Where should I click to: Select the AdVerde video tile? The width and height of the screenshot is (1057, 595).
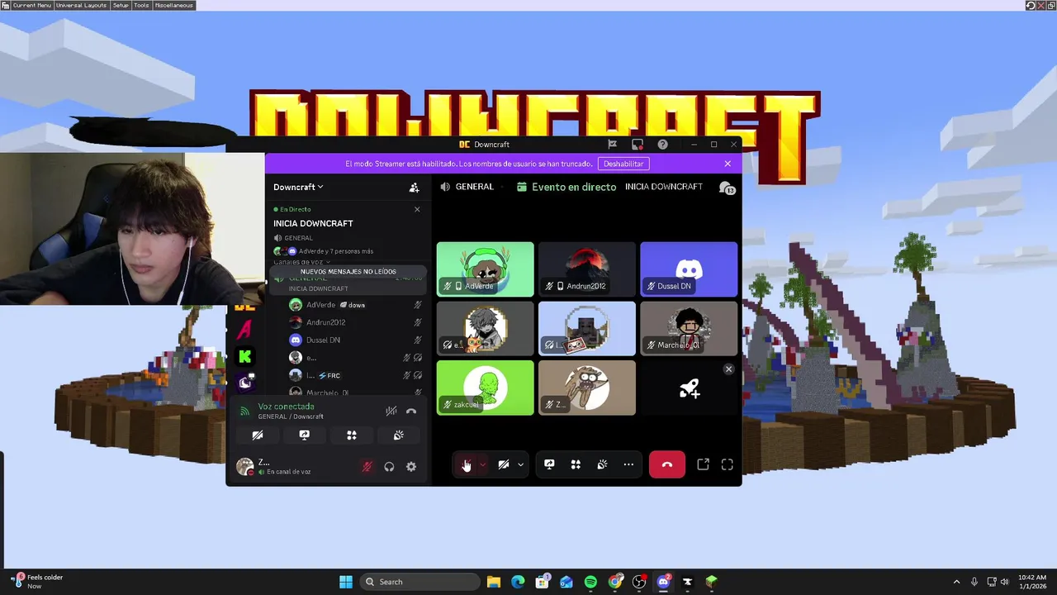(486, 269)
